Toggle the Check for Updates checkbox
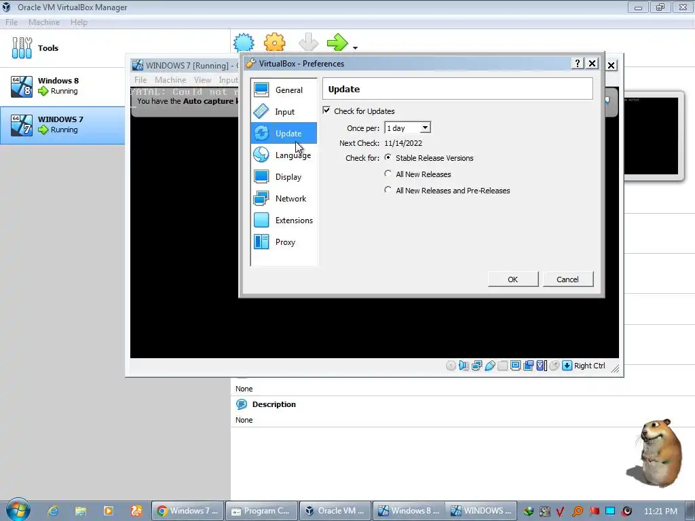 (x=326, y=111)
